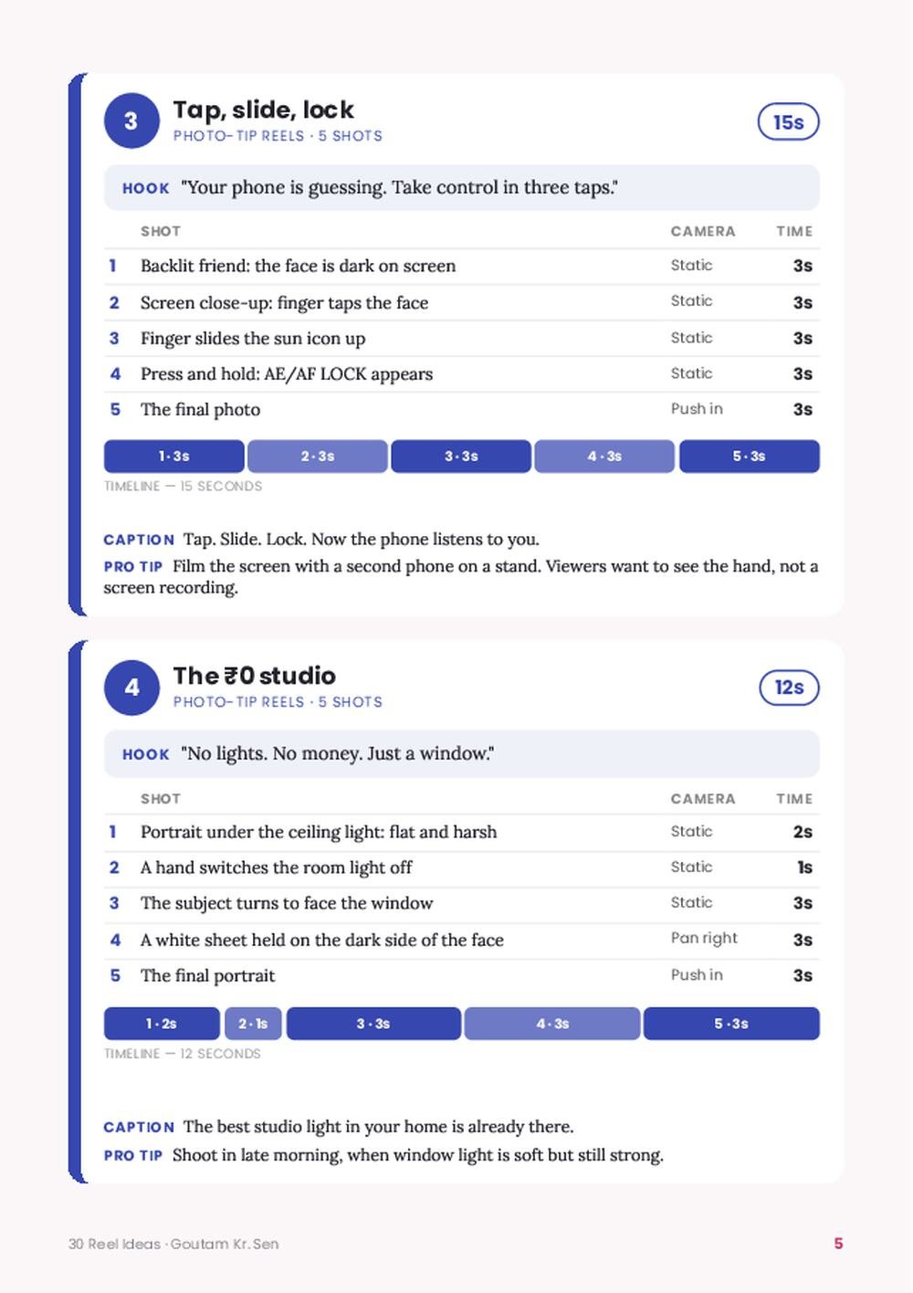The height and width of the screenshot is (1293, 913).
Task: Click the 'Tap, slide, lock' heading
Action: (263, 110)
